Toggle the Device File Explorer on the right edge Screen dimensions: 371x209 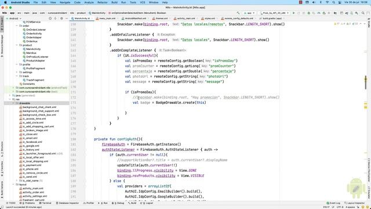coord(369,170)
